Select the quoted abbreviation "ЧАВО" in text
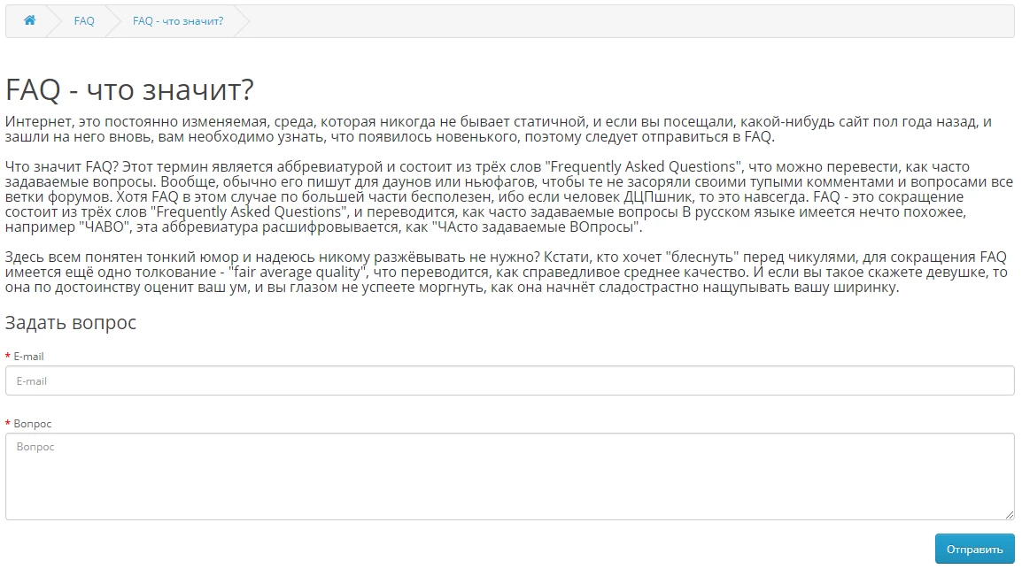 107,227
